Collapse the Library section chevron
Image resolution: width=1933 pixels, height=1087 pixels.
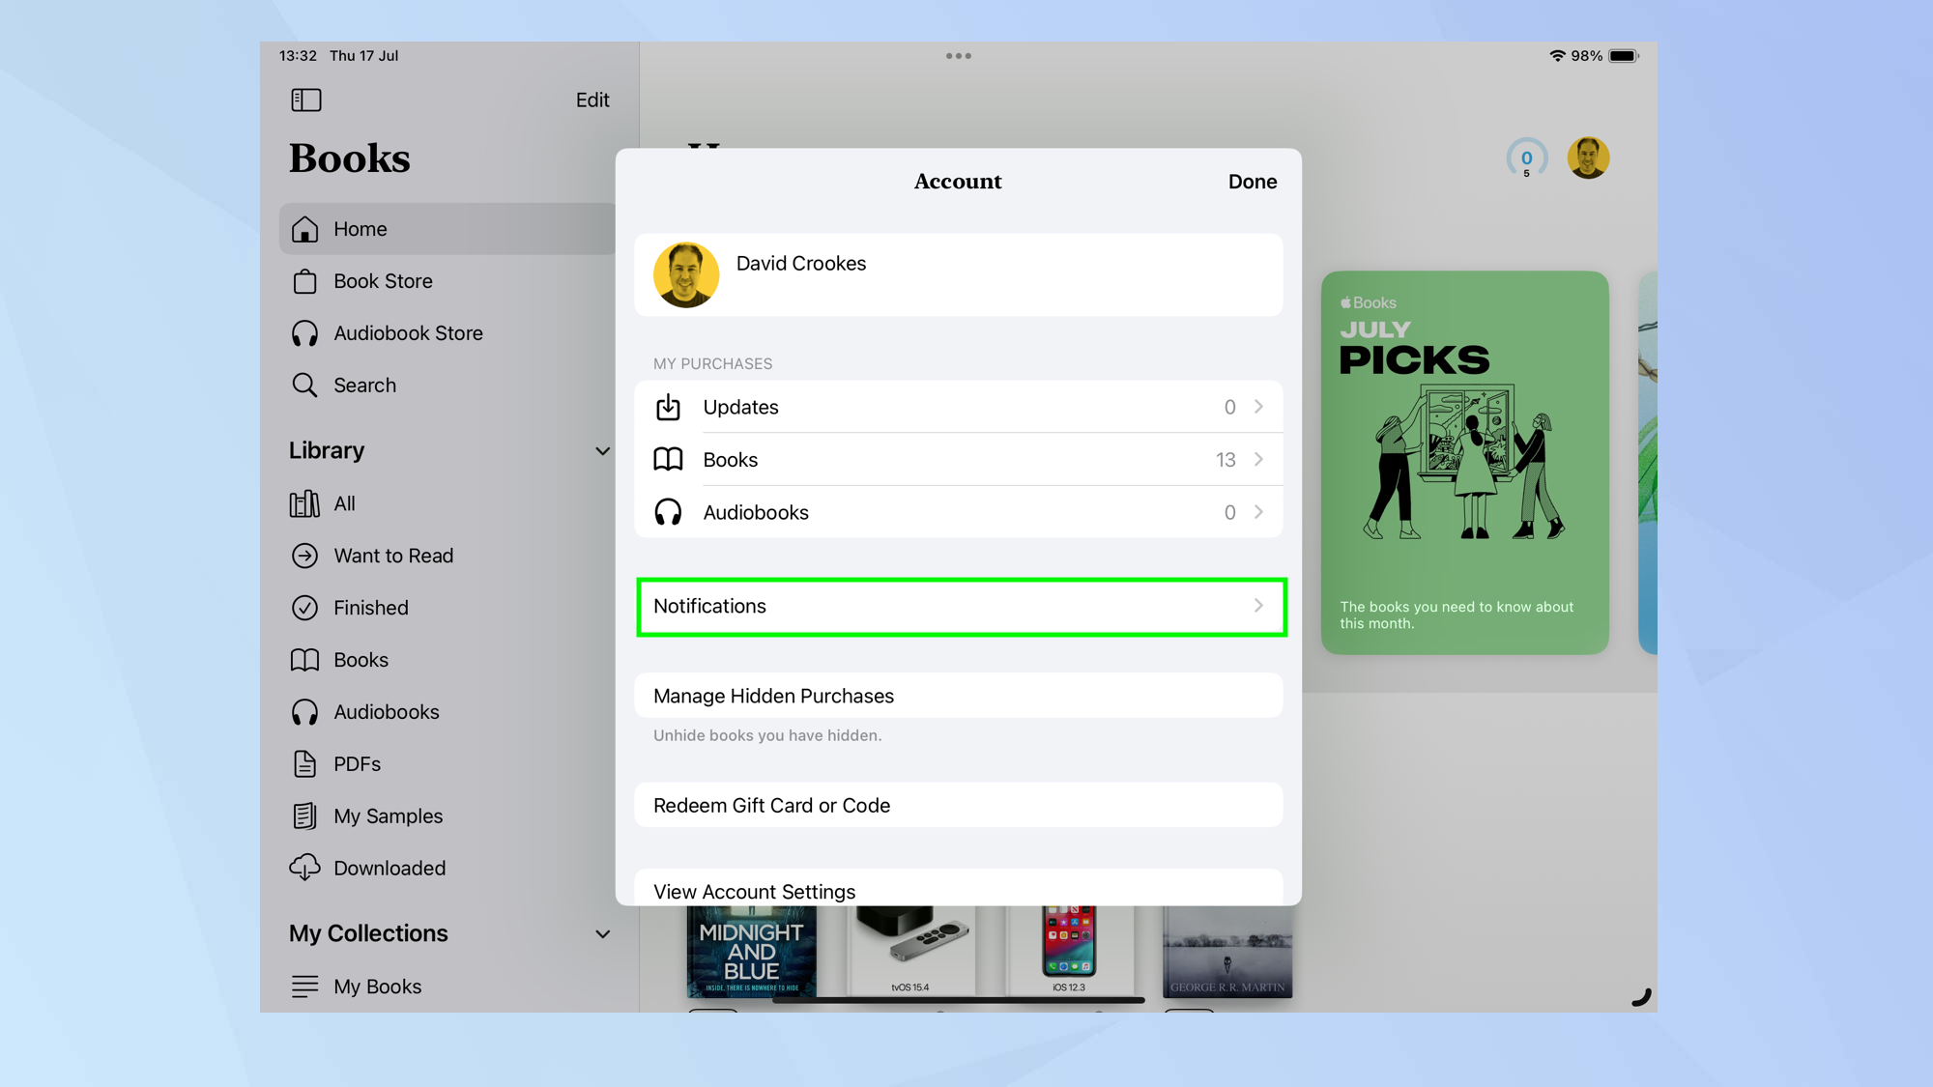tap(602, 451)
